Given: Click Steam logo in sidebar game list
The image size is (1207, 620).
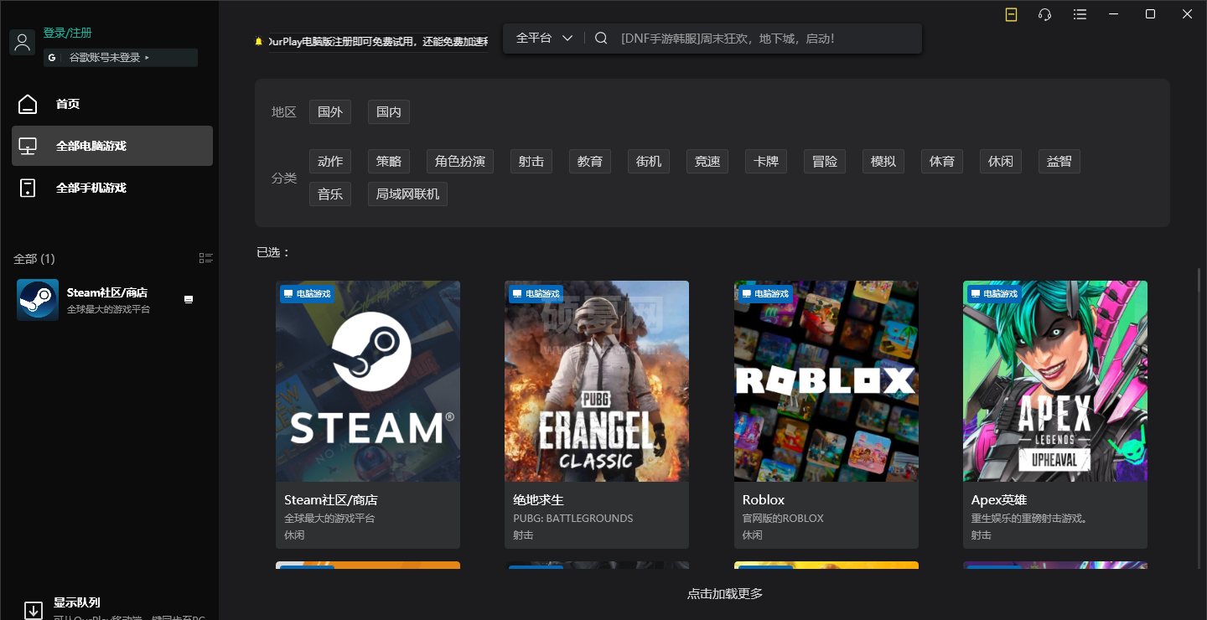Looking at the screenshot, I should tap(38, 300).
